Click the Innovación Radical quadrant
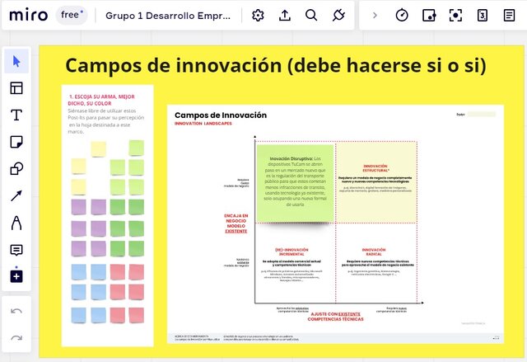Viewport: 527px width, 362px height. click(x=376, y=263)
